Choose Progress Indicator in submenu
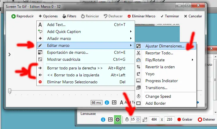 (x=166, y=81)
